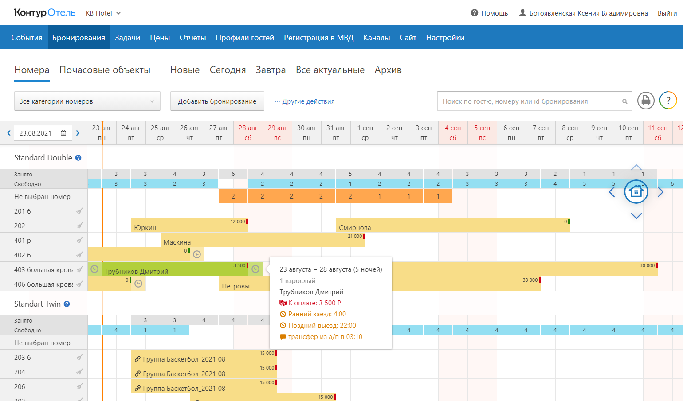This screenshot has width=683, height=401.
Task: Click the search magnifier icon
Action: pyautogui.click(x=624, y=101)
